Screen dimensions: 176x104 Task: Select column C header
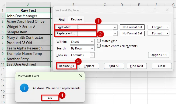pyautogui.click(x=105, y=5)
